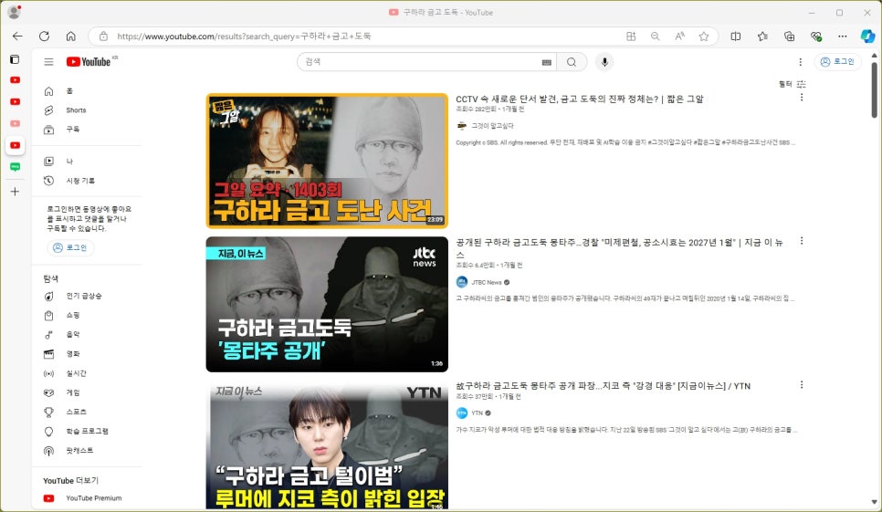Open the on-screen keyboard in search
Image resolution: width=882 pixels, height=512 pixels.
(546, 62)
